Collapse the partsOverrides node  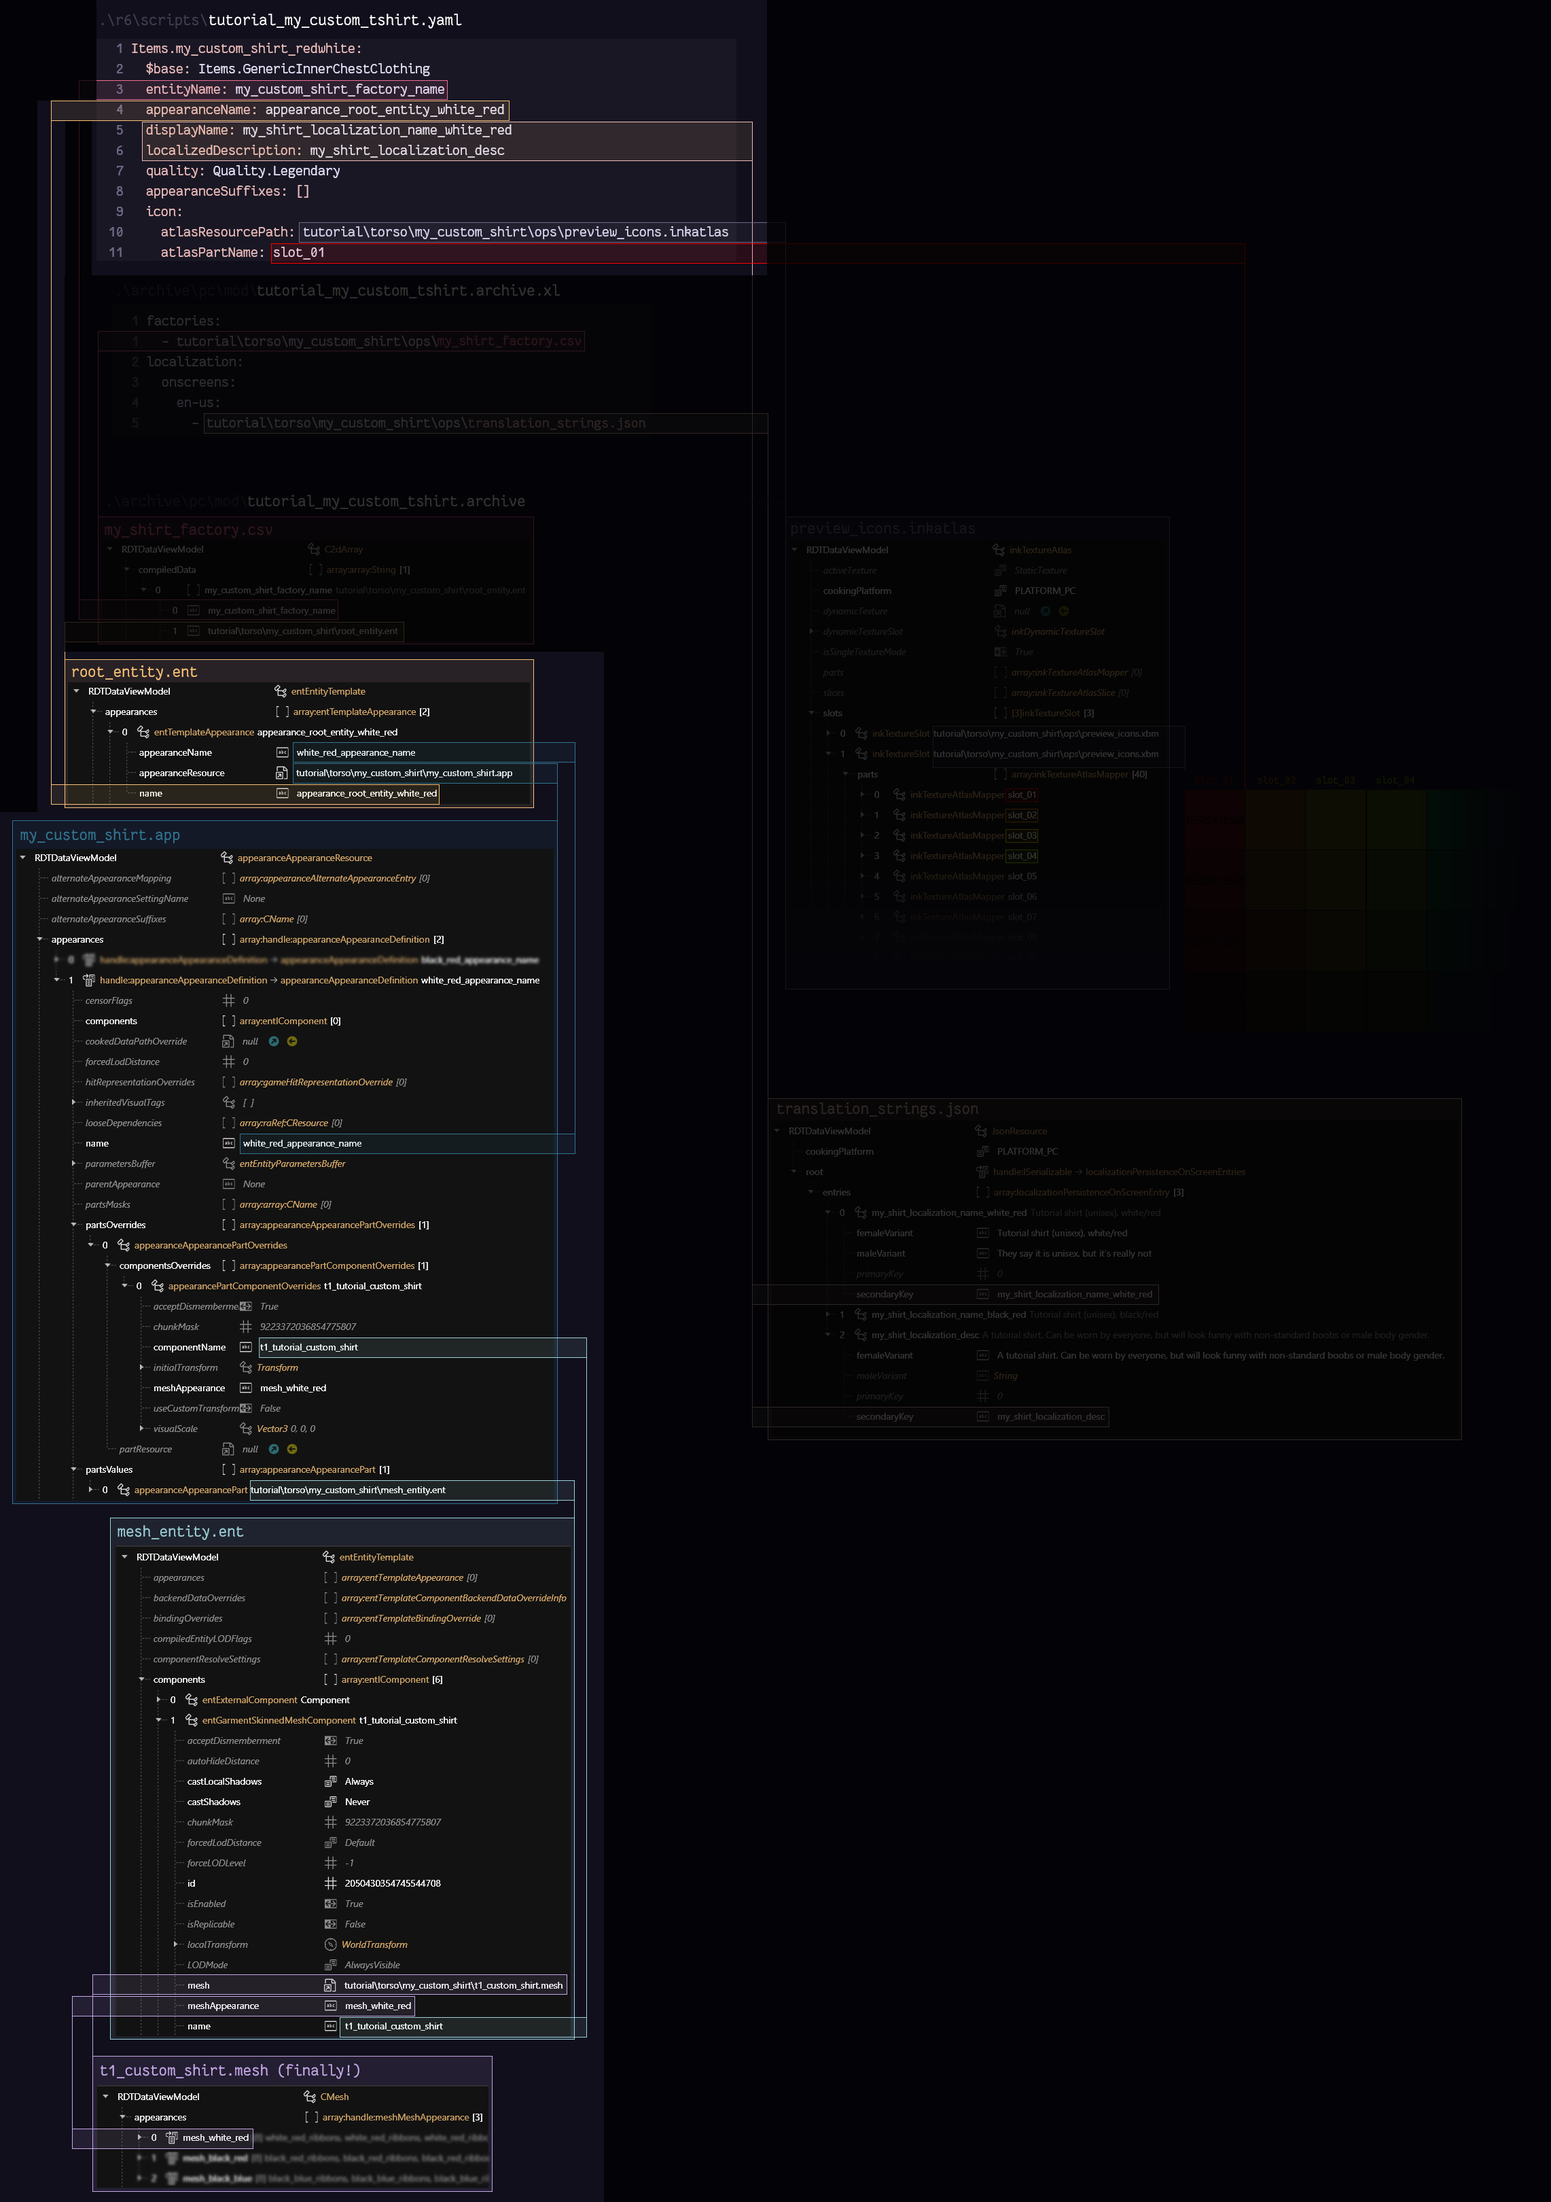74,1225
